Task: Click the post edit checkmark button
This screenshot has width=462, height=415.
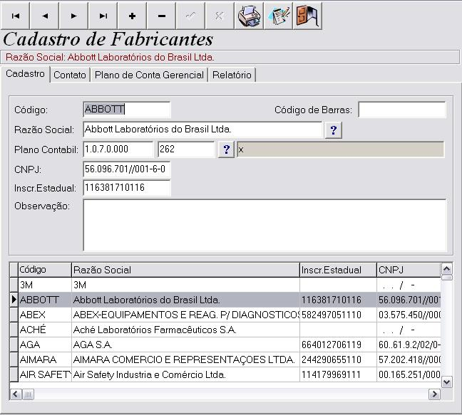Action: coord(190,16)
